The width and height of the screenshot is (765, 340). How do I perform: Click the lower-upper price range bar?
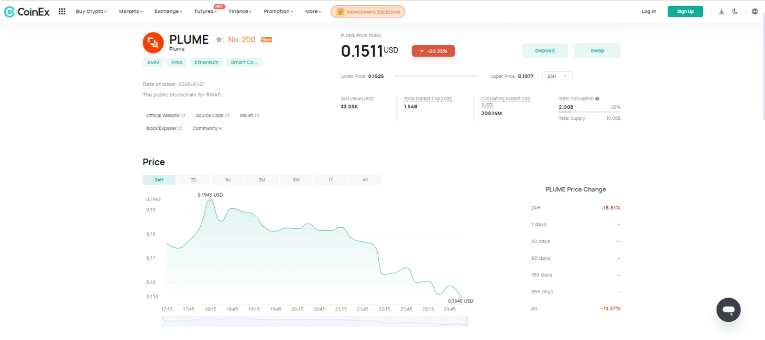(x=437, y=76)
